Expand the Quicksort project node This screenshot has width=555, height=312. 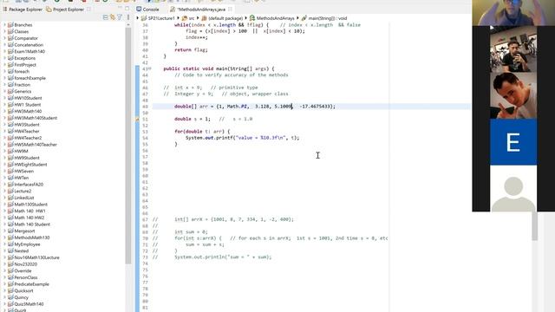click(4, 290)
